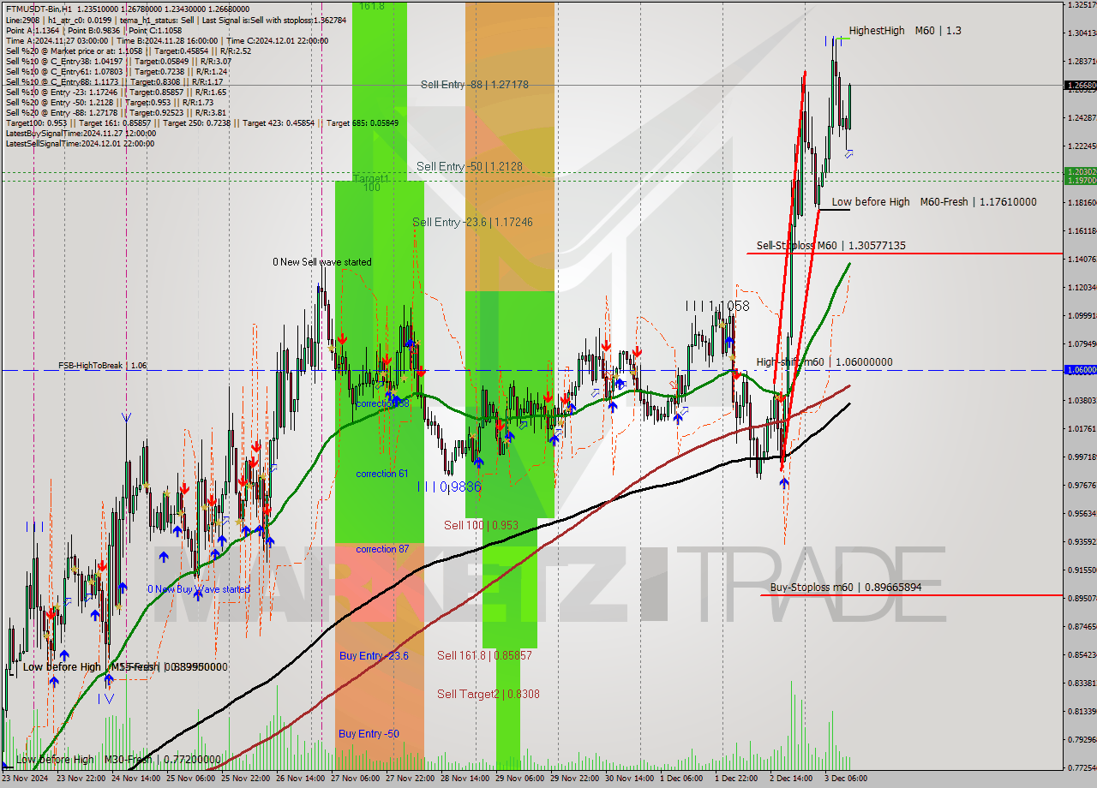Click the '23 Nov 2024' date on time axis

point(27,779)
